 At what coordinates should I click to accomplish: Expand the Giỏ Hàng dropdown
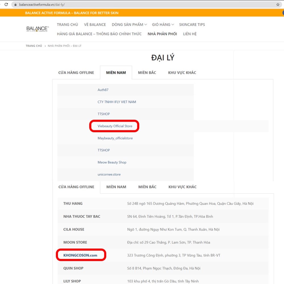click(x=163, y=24)
